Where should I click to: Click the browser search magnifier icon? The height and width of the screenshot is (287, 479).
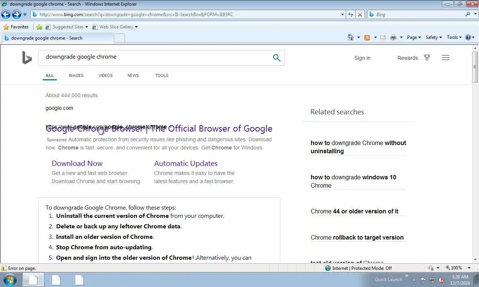(468, 14)
